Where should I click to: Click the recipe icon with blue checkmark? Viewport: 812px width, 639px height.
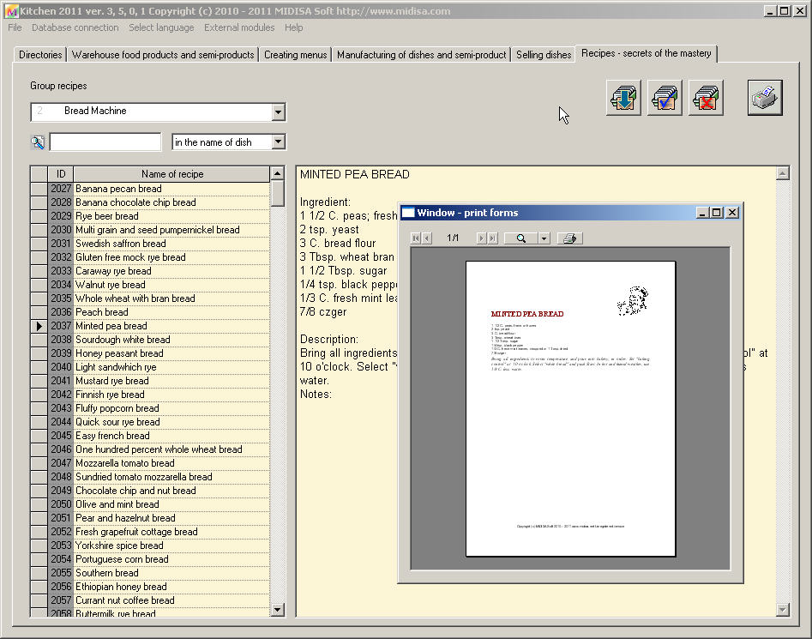pyautogui.click(x=665, y=98)
